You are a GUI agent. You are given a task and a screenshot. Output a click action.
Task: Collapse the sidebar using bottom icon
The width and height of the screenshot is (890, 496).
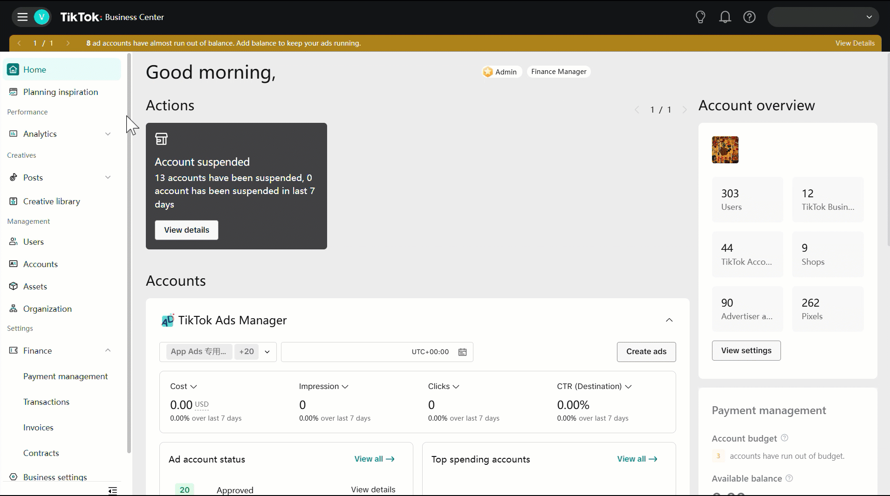coord(112,490)
